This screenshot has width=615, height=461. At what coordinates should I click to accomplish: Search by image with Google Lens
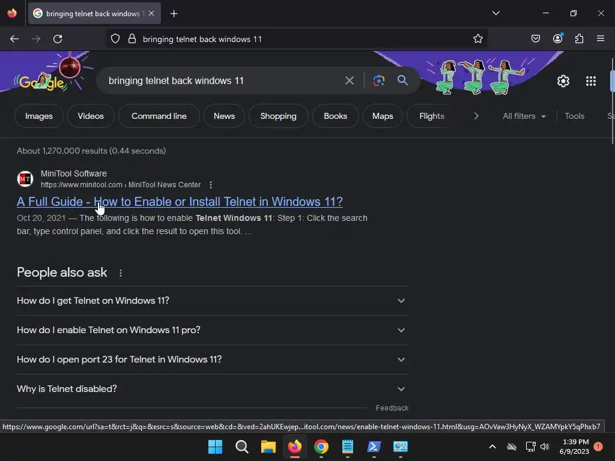378,81
